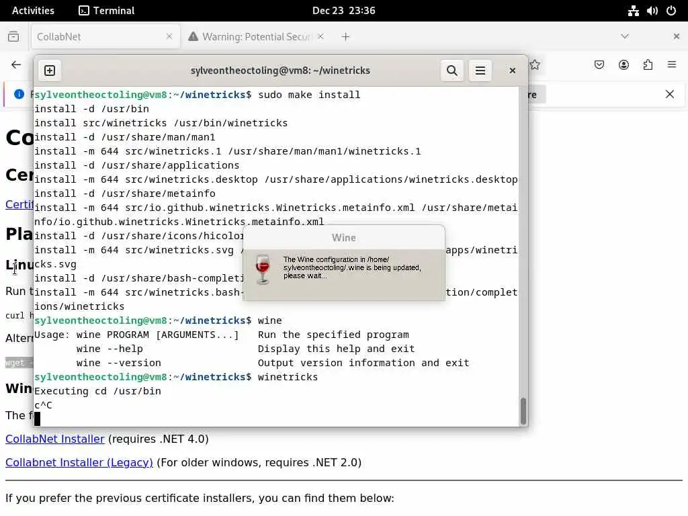Click 'If you prefer the previous certificate installers' text
The image size is (688, 516).
coord(200,499)
